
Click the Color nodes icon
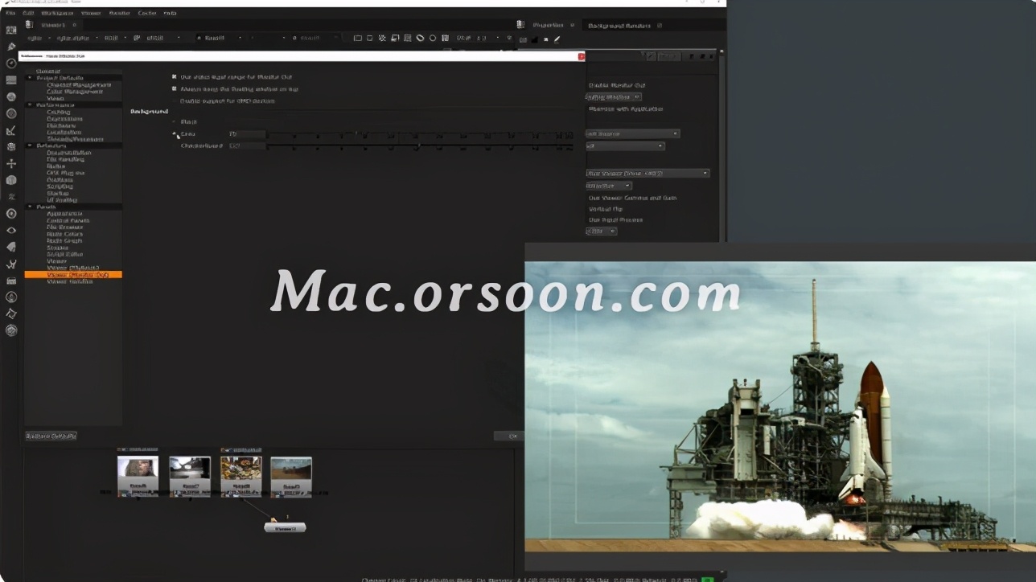click(11, 96)
